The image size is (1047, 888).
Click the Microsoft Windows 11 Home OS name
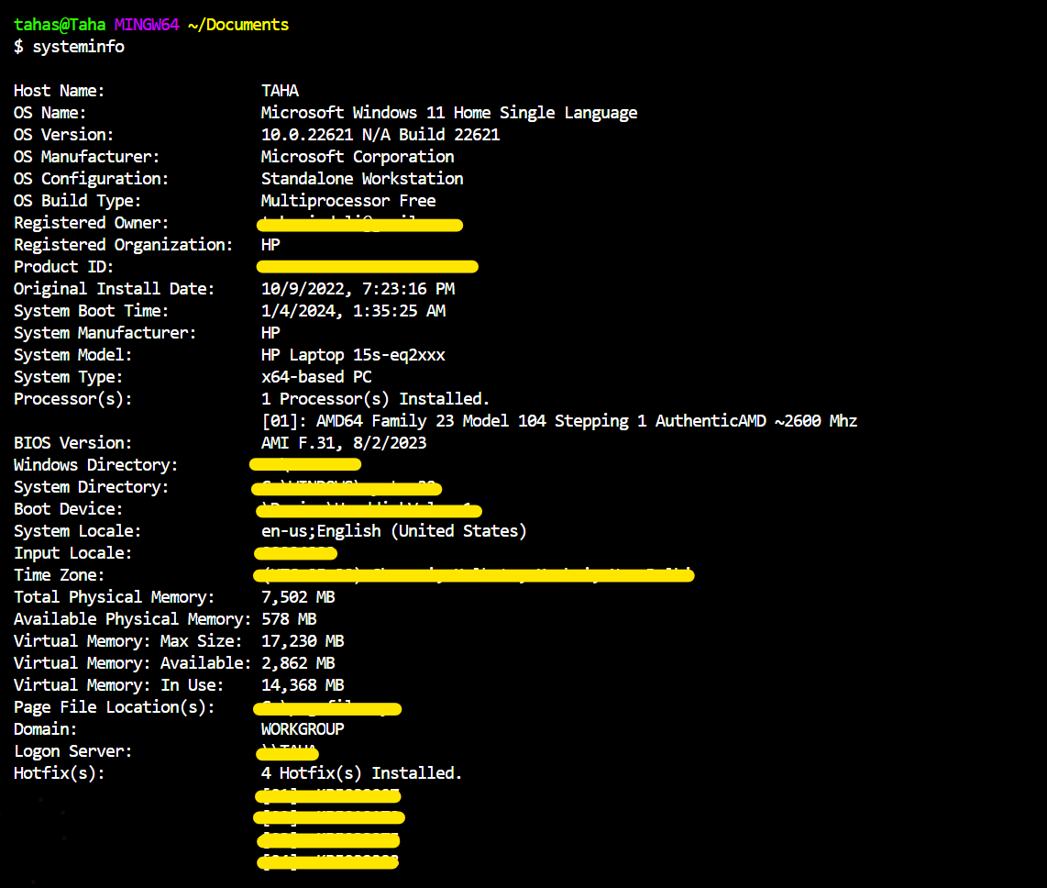pyautogui.click(x=448, y=113)
